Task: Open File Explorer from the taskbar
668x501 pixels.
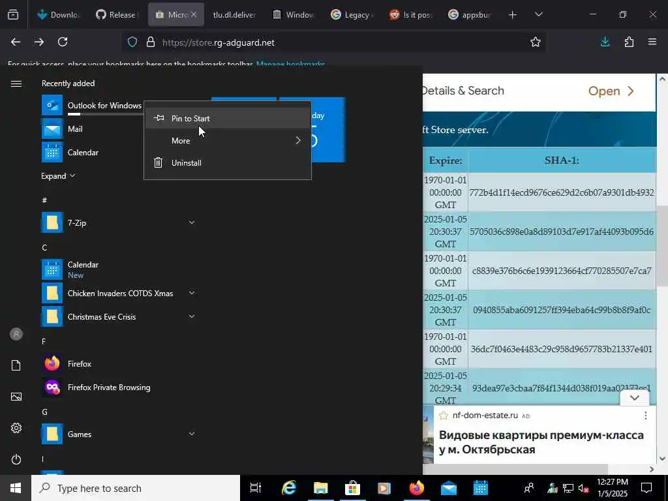Action: pos(321,488)
